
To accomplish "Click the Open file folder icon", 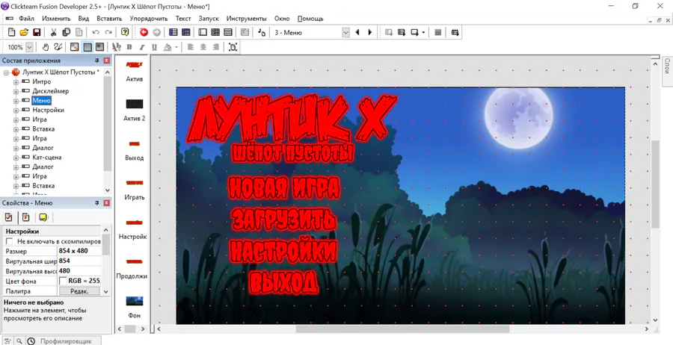I will [24, 32].
